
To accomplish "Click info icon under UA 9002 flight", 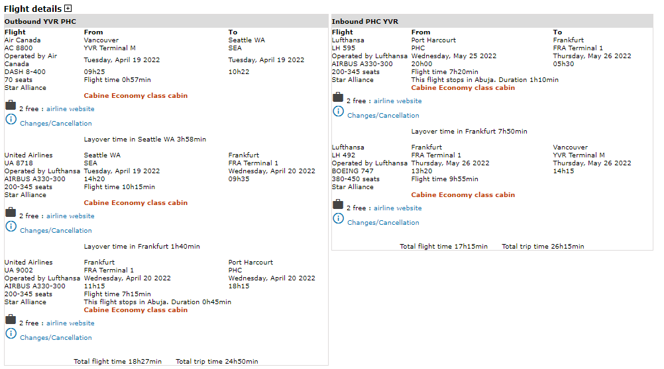I will coord(11,333).
